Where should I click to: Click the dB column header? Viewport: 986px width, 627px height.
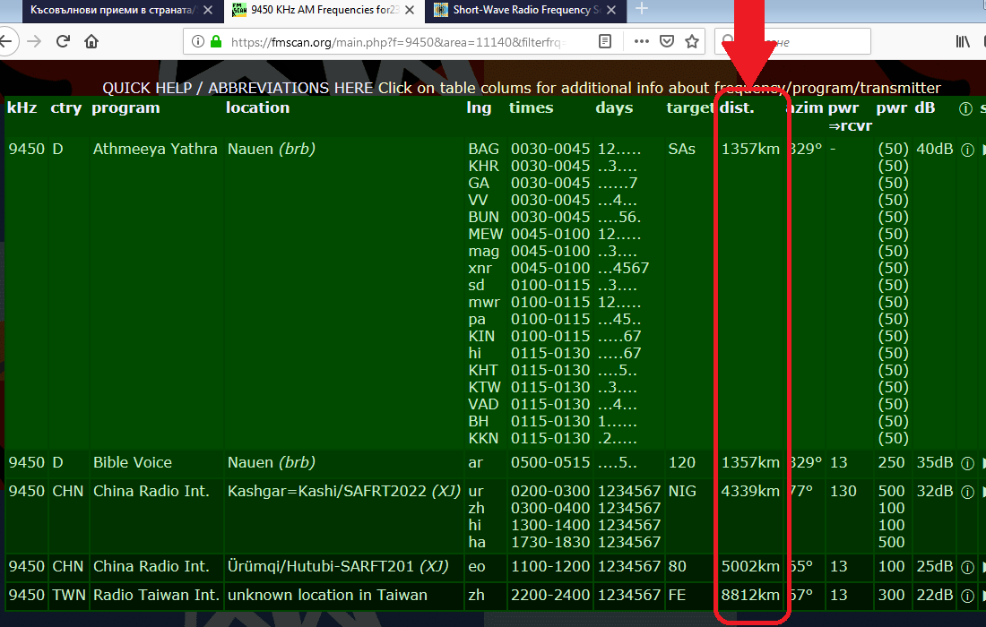tap(925, 108)
